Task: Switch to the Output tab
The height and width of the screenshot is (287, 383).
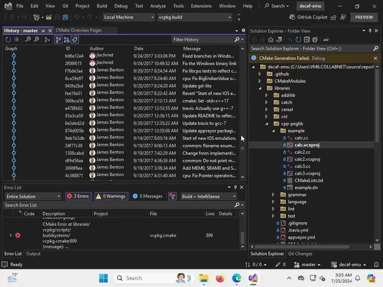Action: click(33, 254)
